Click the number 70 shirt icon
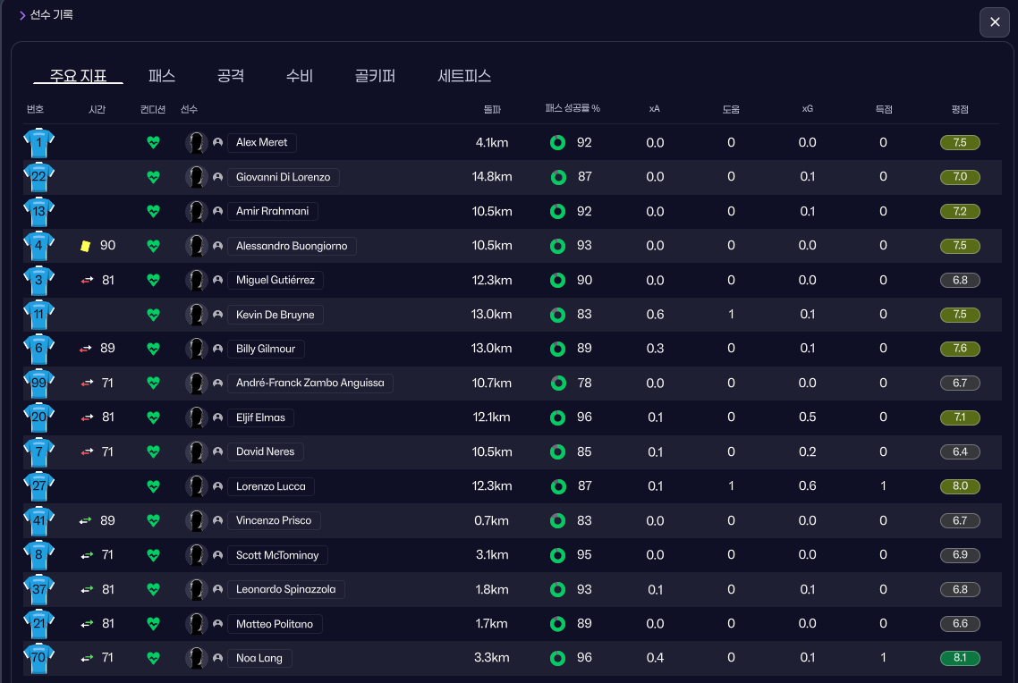 coord(39,658)
